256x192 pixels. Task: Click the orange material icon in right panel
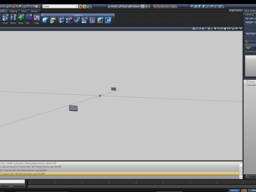(248, 47)
